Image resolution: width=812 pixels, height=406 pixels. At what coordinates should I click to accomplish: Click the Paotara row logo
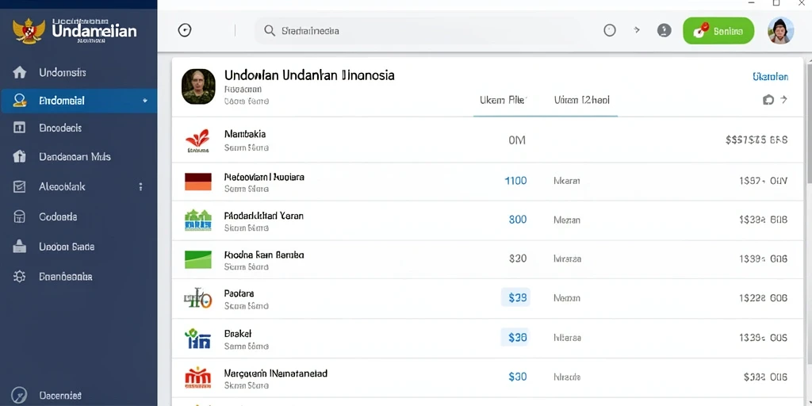pos(197,298)
